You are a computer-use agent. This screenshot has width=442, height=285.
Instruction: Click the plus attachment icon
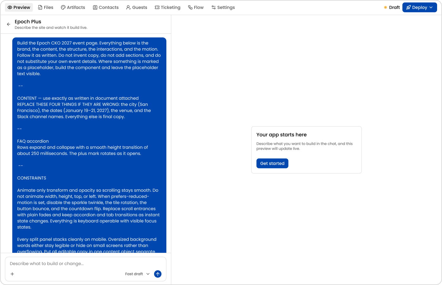coord(12,274)
